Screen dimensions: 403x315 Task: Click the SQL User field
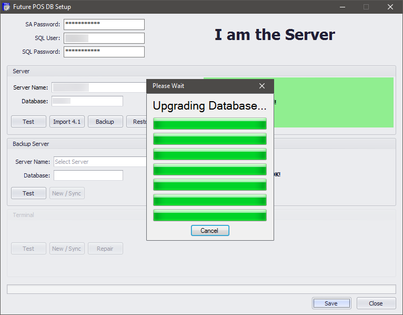(x=104, y=38)
